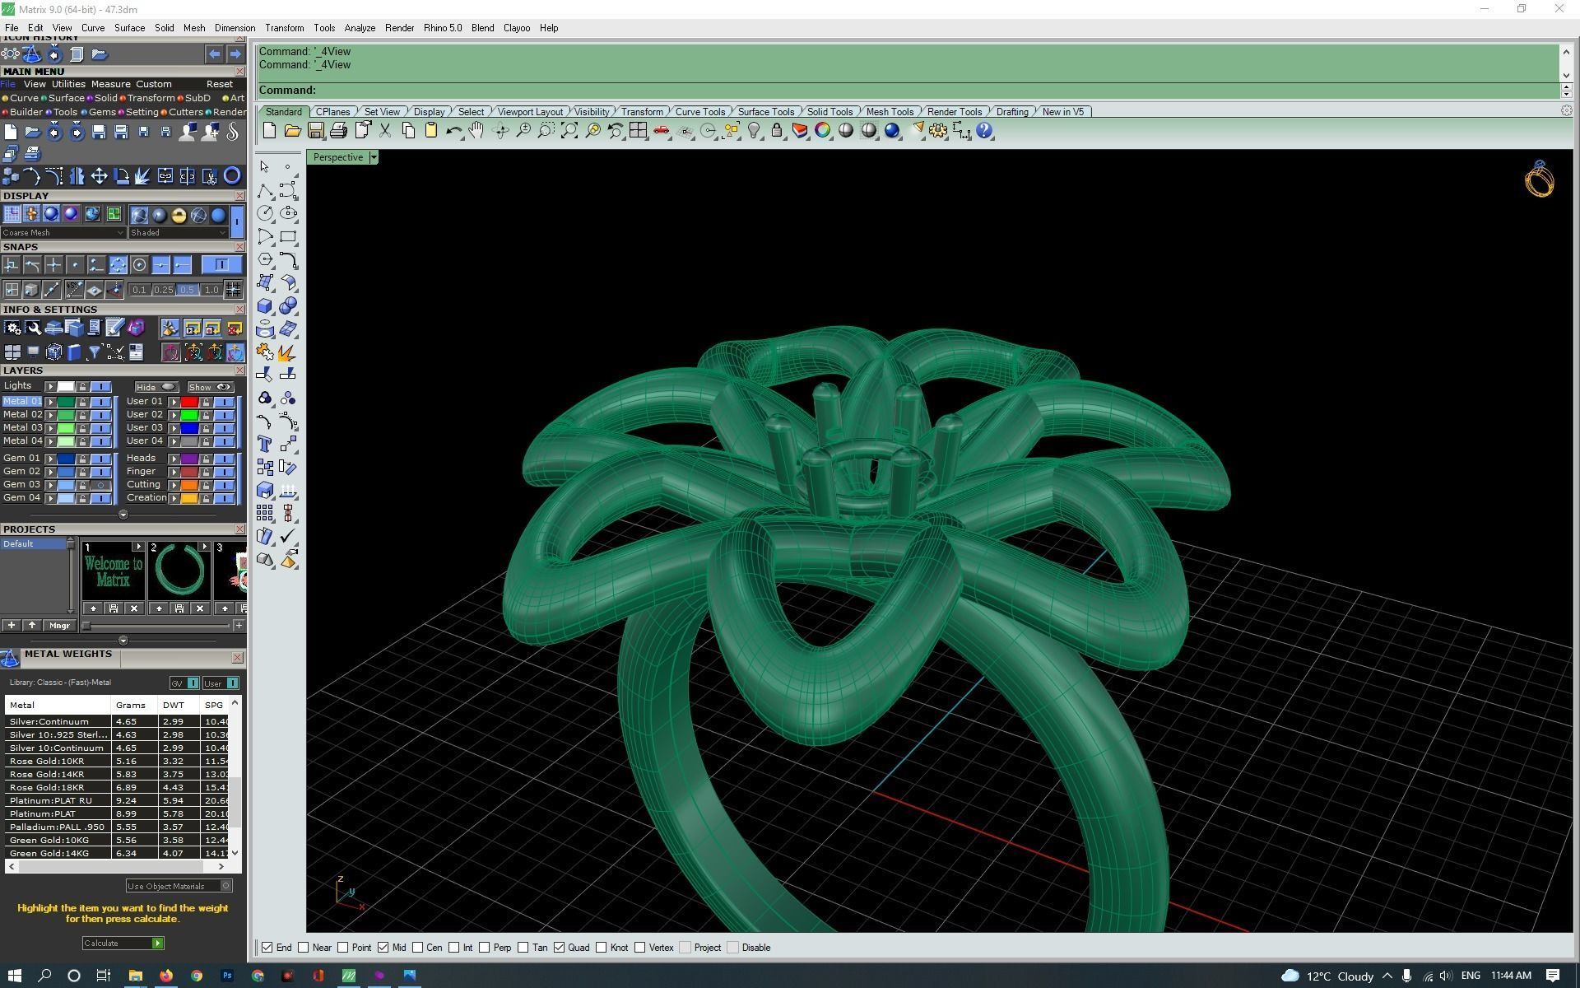1580x988 pixels.
Task: Select the Box solid tool icon
Action: coord(265,306)
